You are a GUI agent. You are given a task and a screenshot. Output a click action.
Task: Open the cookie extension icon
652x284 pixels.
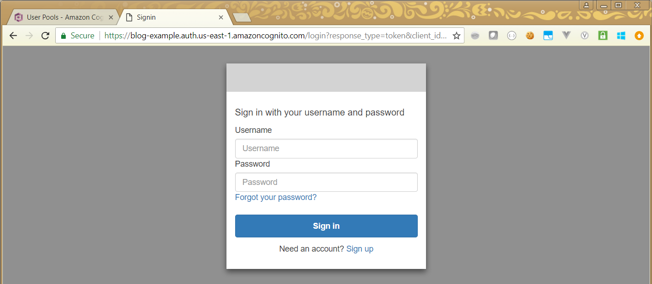(530, 36)
